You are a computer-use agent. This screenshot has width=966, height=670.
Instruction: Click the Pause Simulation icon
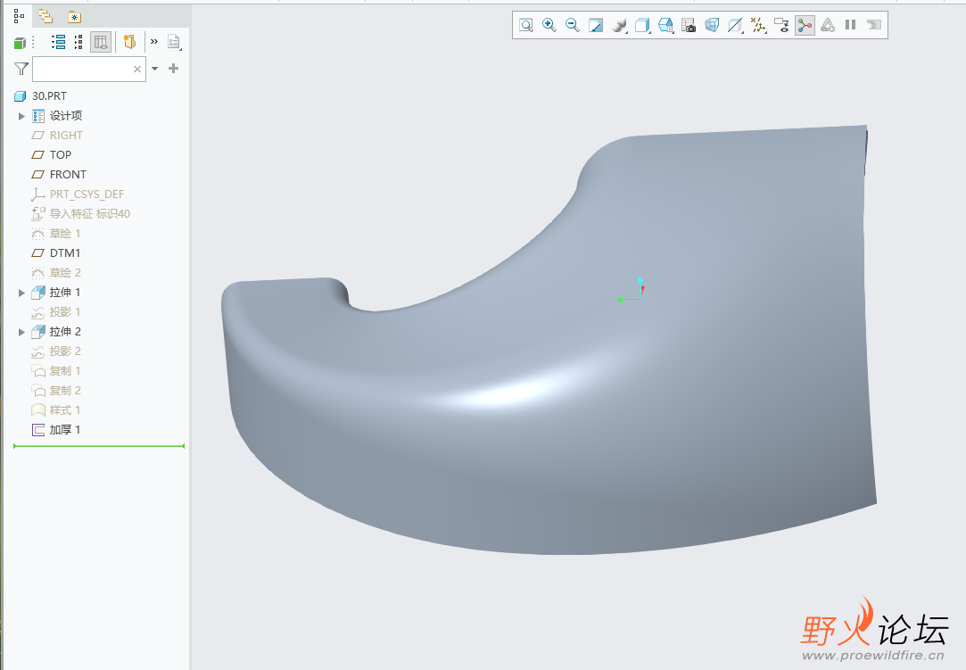(851, 26)
